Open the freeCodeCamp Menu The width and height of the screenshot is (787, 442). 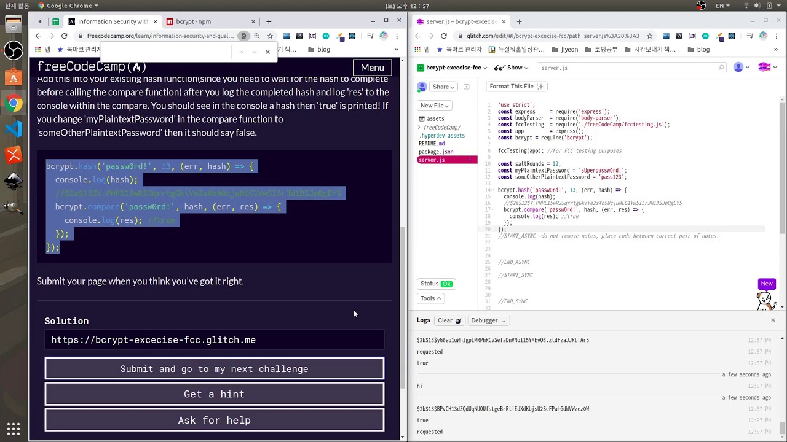click(372, 68)
